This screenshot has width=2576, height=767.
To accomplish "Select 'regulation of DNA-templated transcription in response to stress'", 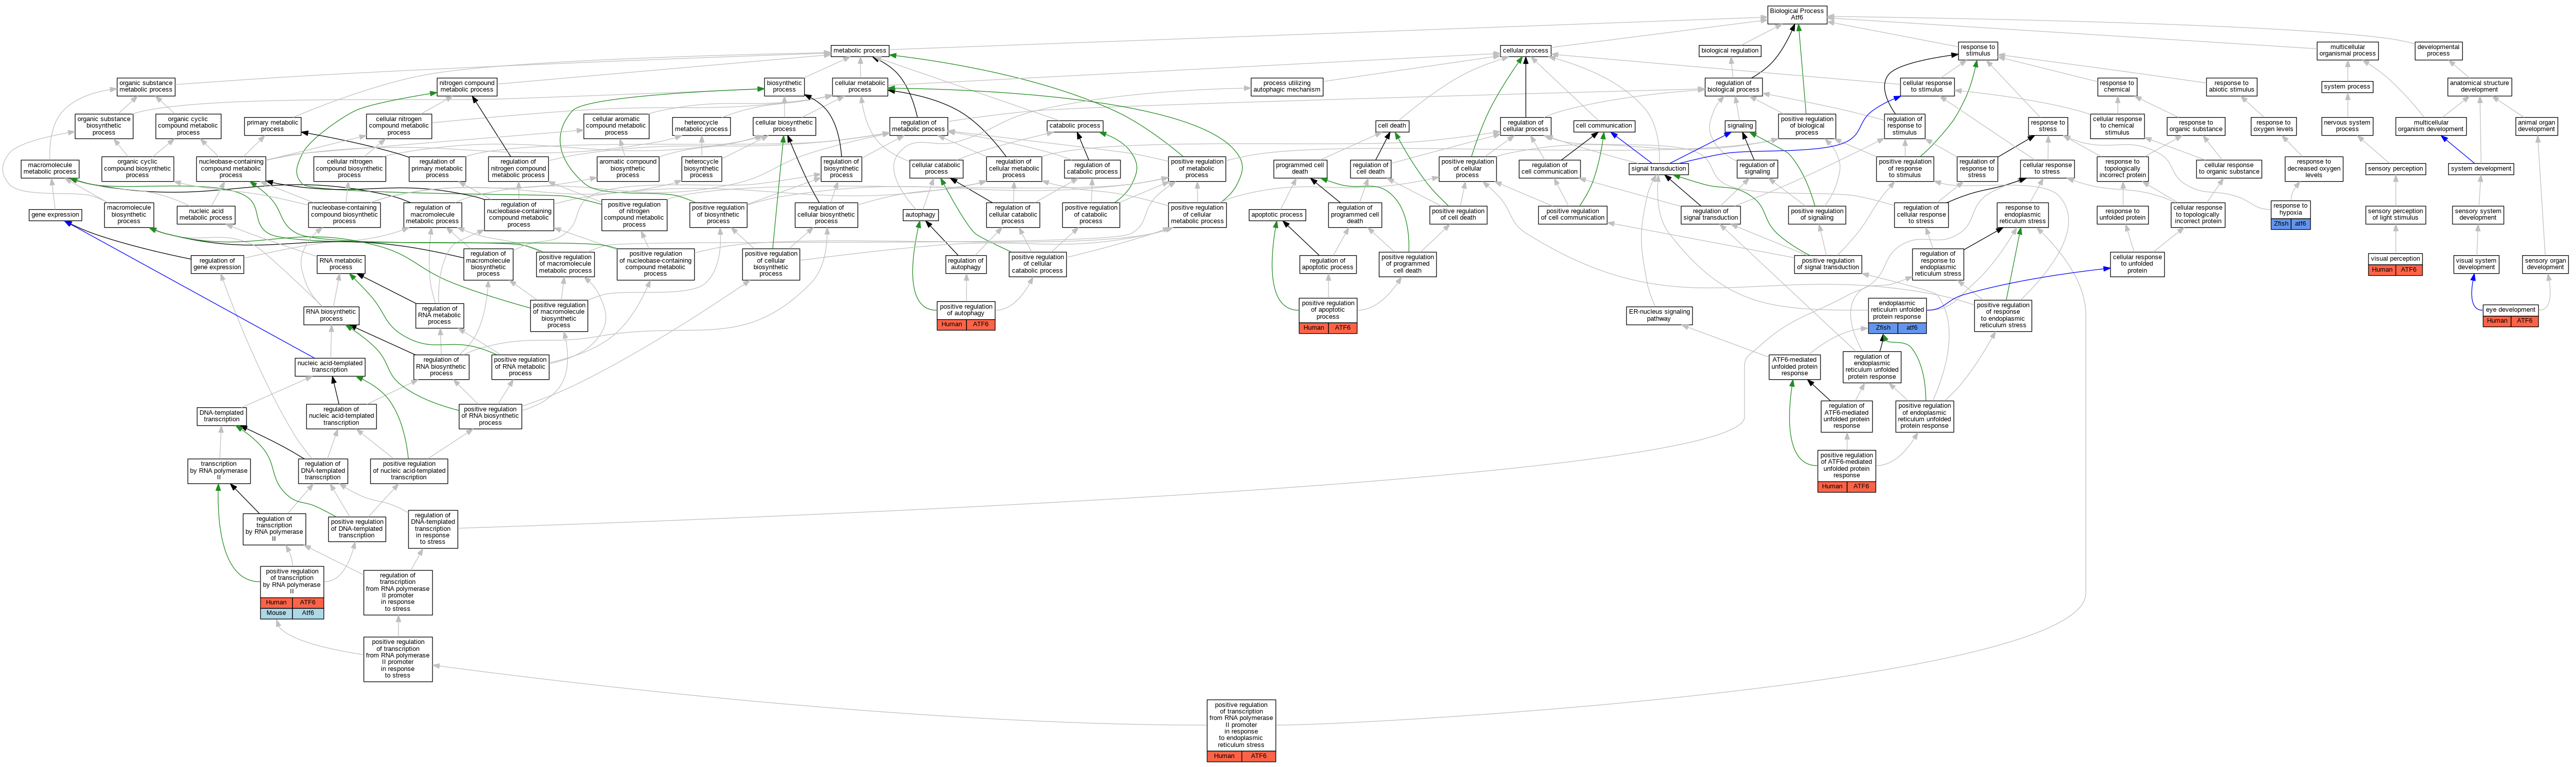I will pyautogui.click(x=433, y=529).
